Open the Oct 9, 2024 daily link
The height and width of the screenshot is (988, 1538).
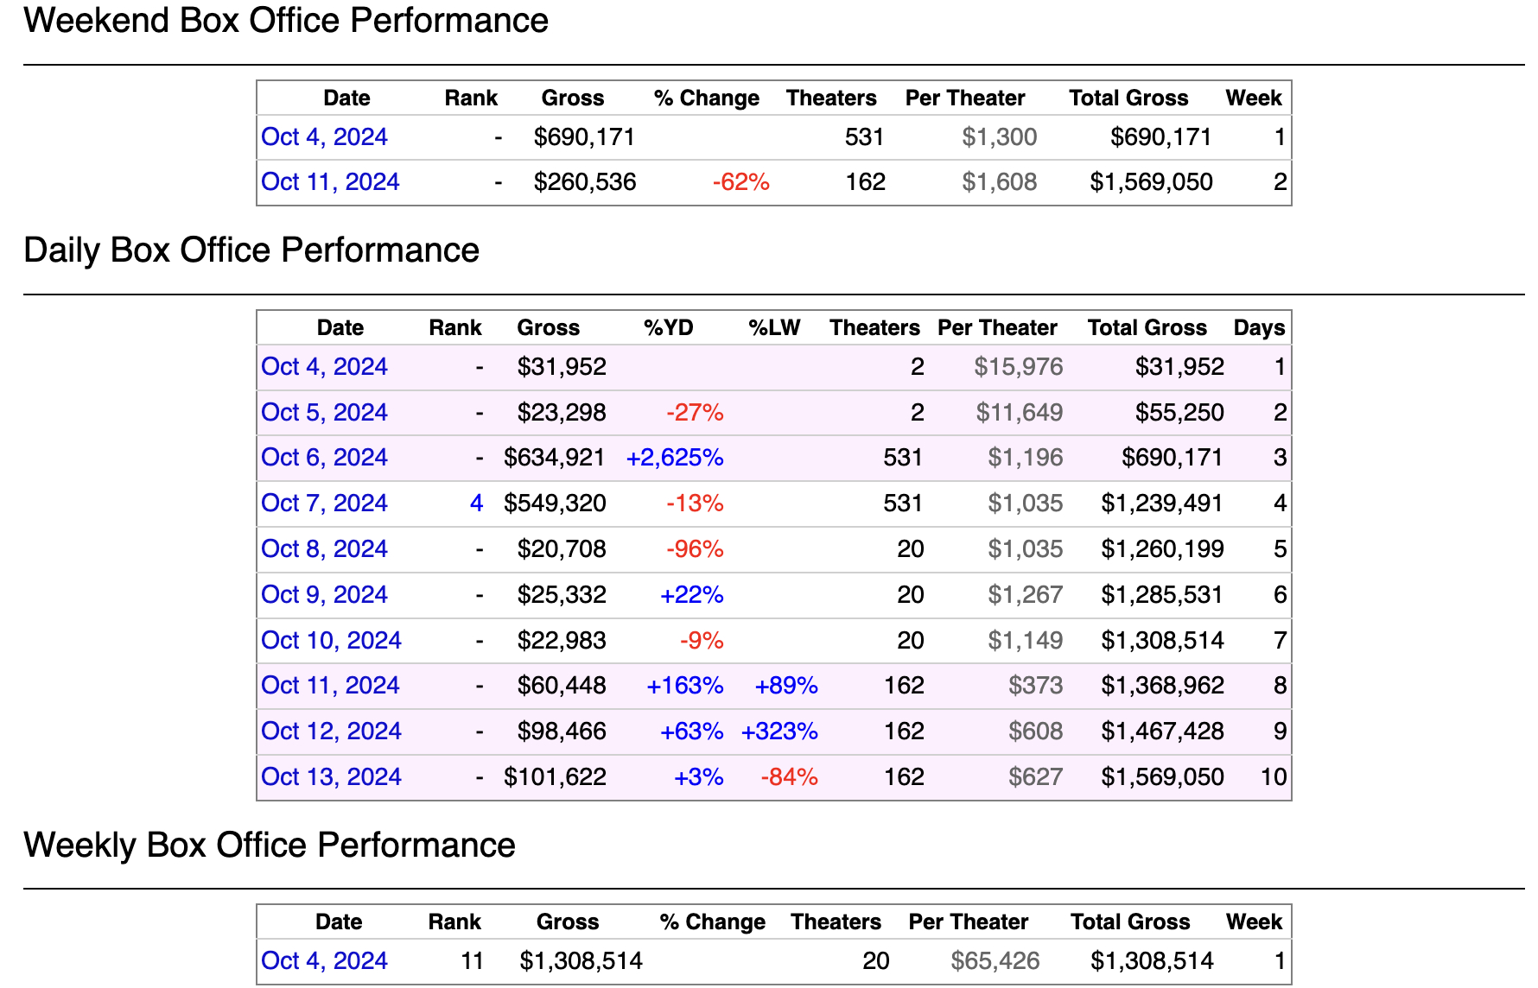[324, 595]
